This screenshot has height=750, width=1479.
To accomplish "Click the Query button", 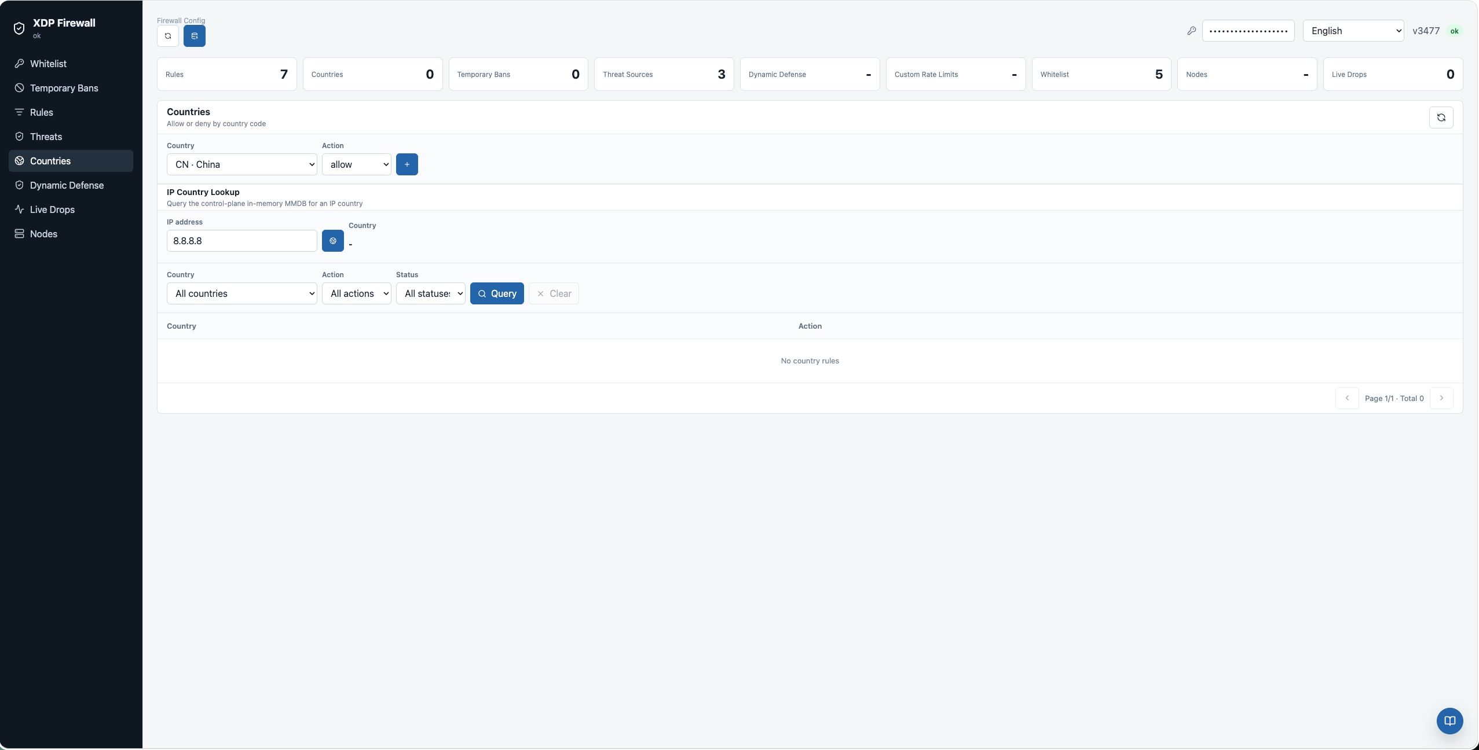I will tap(497, 293).
